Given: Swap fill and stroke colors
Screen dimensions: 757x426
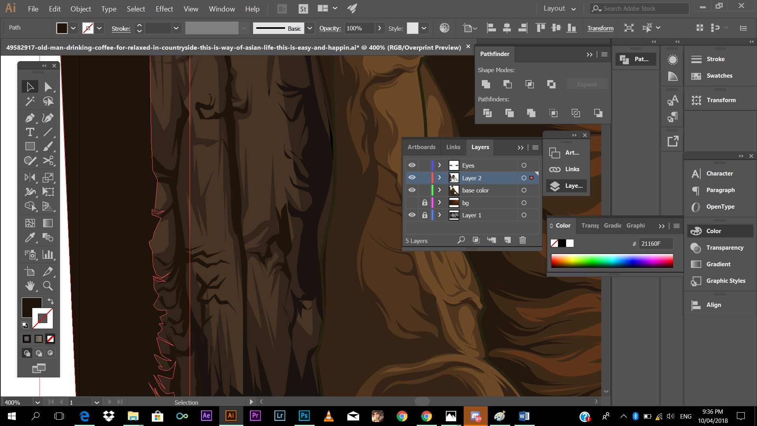Looking at the screenshot, I should click(x=50, y=301).
